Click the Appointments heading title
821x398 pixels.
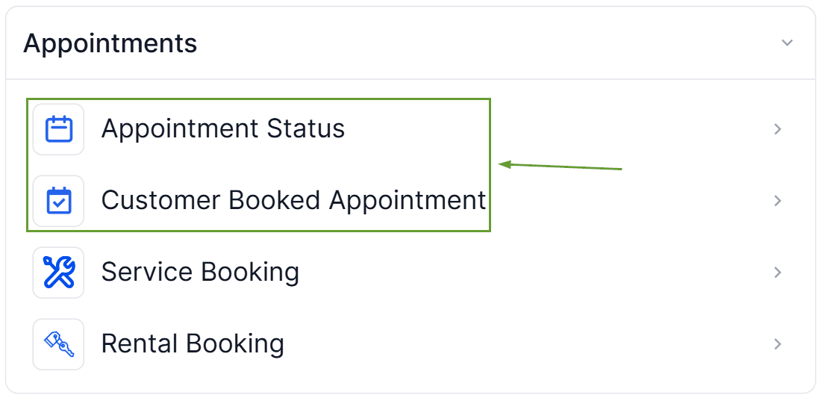point(110,43)
